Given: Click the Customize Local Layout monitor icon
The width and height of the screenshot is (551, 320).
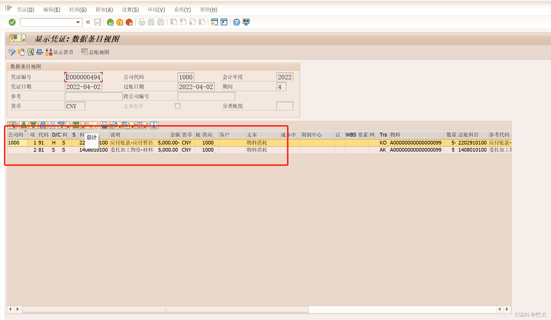Looking at the screenshot, I should pos(246,22).
